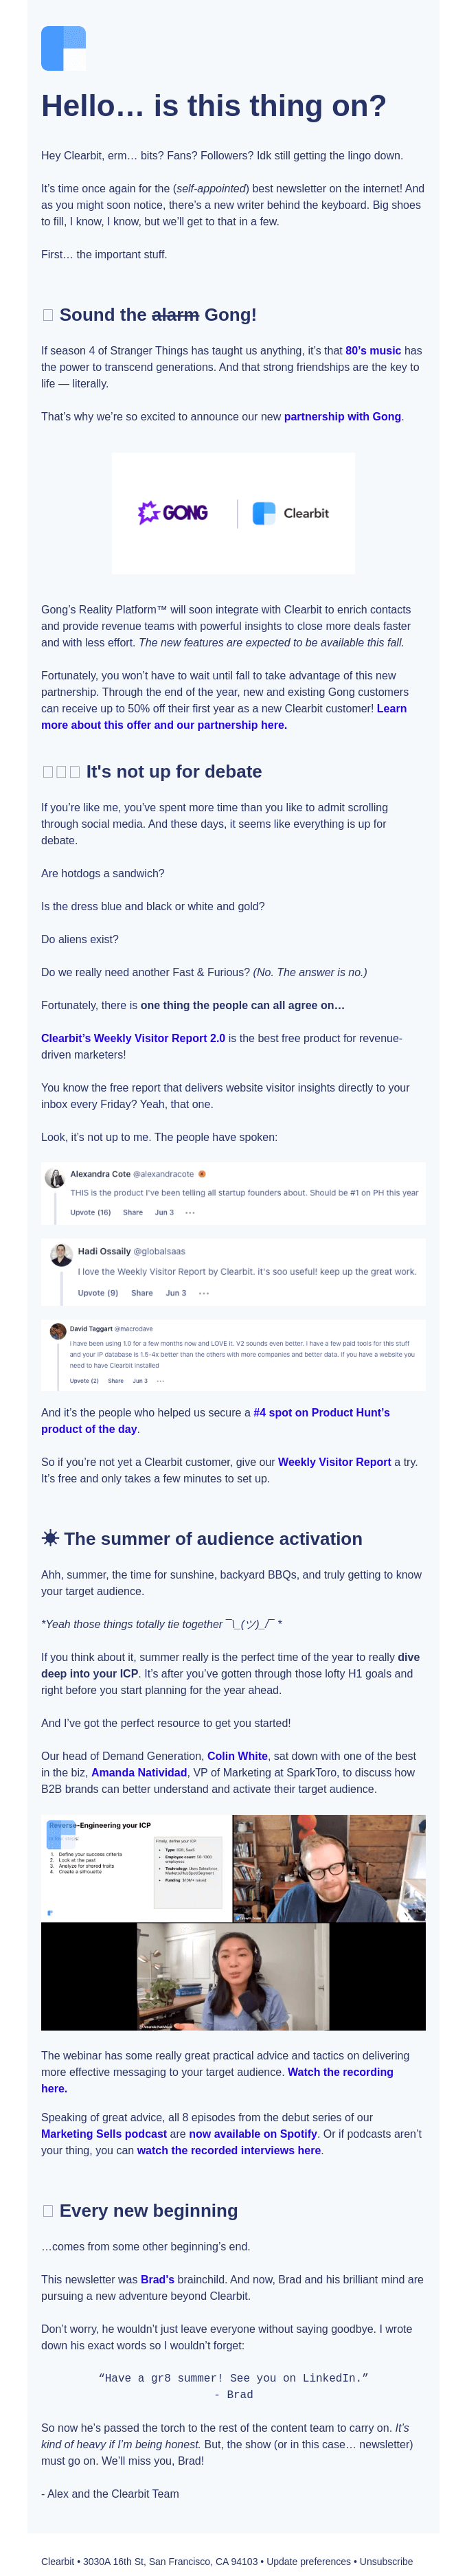Click Hadi Ossaily's profile picture
The height and width of the screenshot is (2576, 467).
click(61, 1254)
